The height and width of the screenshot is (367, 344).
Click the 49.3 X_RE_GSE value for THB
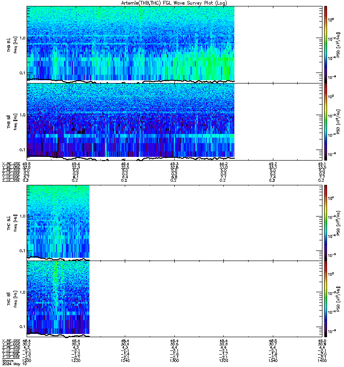tap(174, 164)
